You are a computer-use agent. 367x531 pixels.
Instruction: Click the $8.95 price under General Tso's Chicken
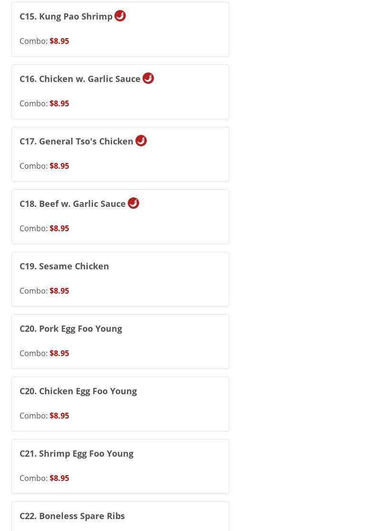pos(59,166)
